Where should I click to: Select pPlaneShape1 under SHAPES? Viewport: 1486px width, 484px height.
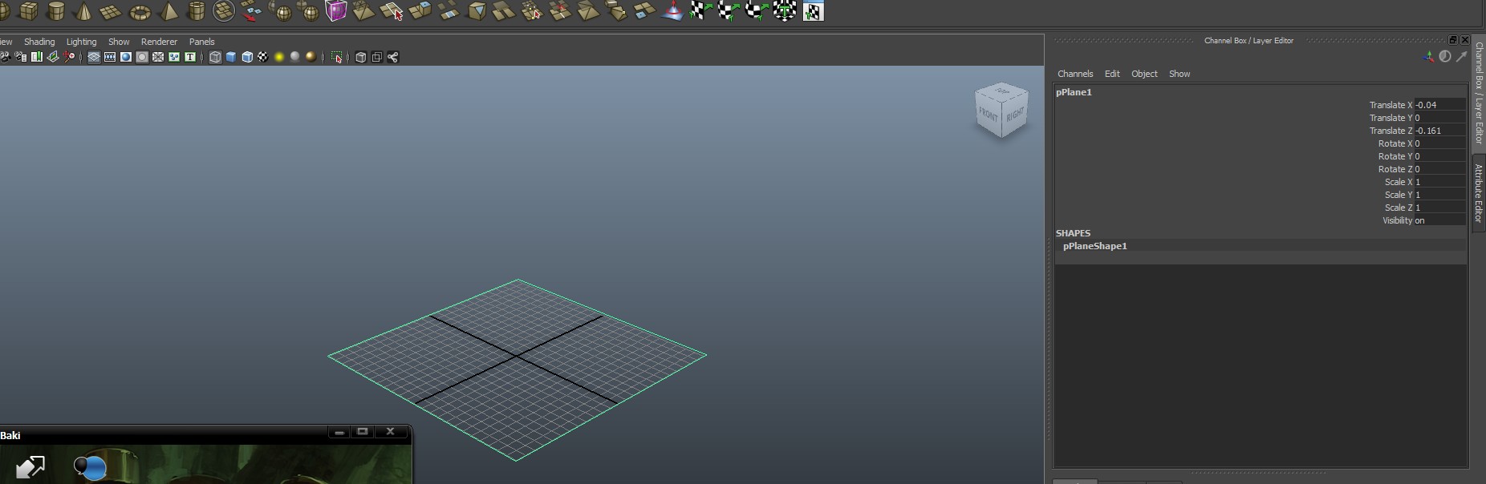click(1094, 246)
